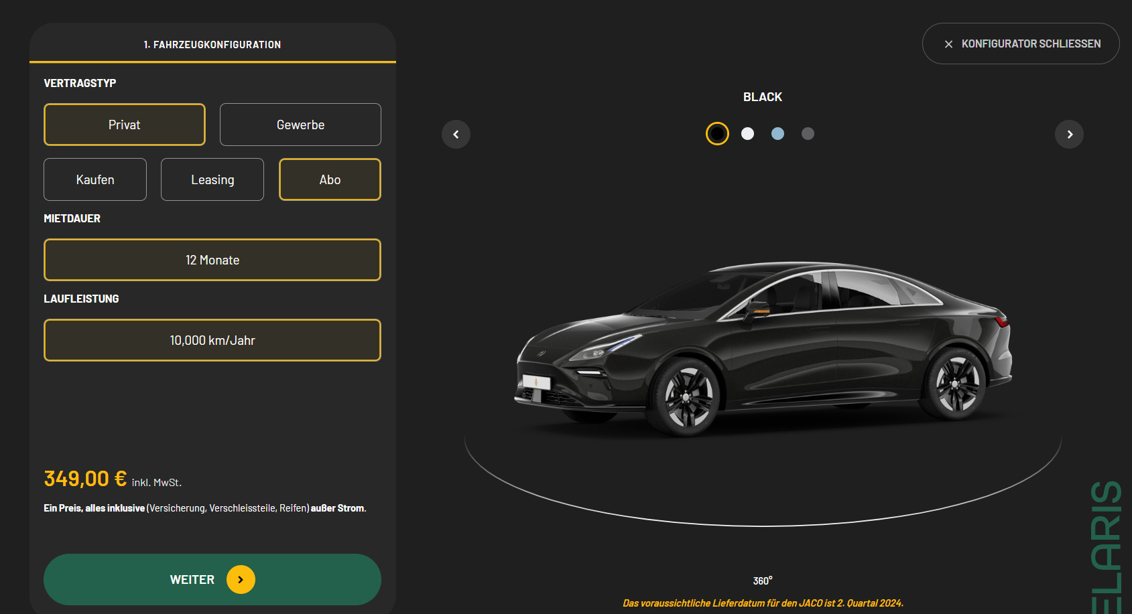Click the inkl. MwSt. label
This screenshot has width=1132, height=614.
(156, 483)
